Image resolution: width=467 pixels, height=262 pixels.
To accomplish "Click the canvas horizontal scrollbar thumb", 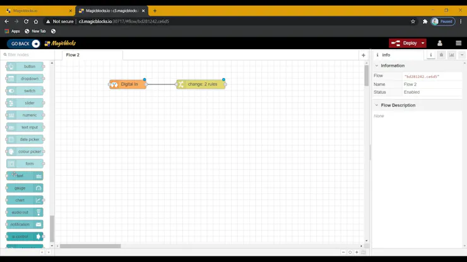I will tap(90, 246).
